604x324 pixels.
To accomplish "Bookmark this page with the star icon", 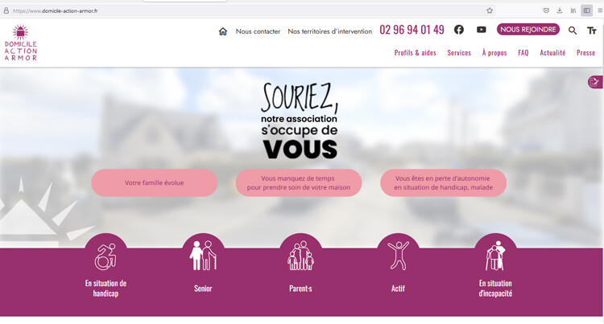I will (490, 10).
